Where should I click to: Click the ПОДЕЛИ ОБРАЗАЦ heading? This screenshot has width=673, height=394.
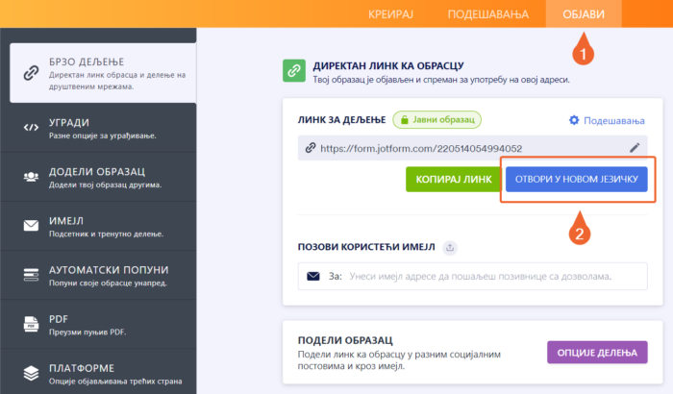(x=345, y=340)
